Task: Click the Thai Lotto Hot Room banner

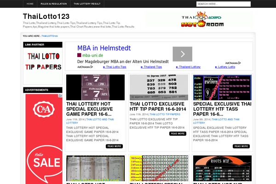Action: tap(199, 19)
